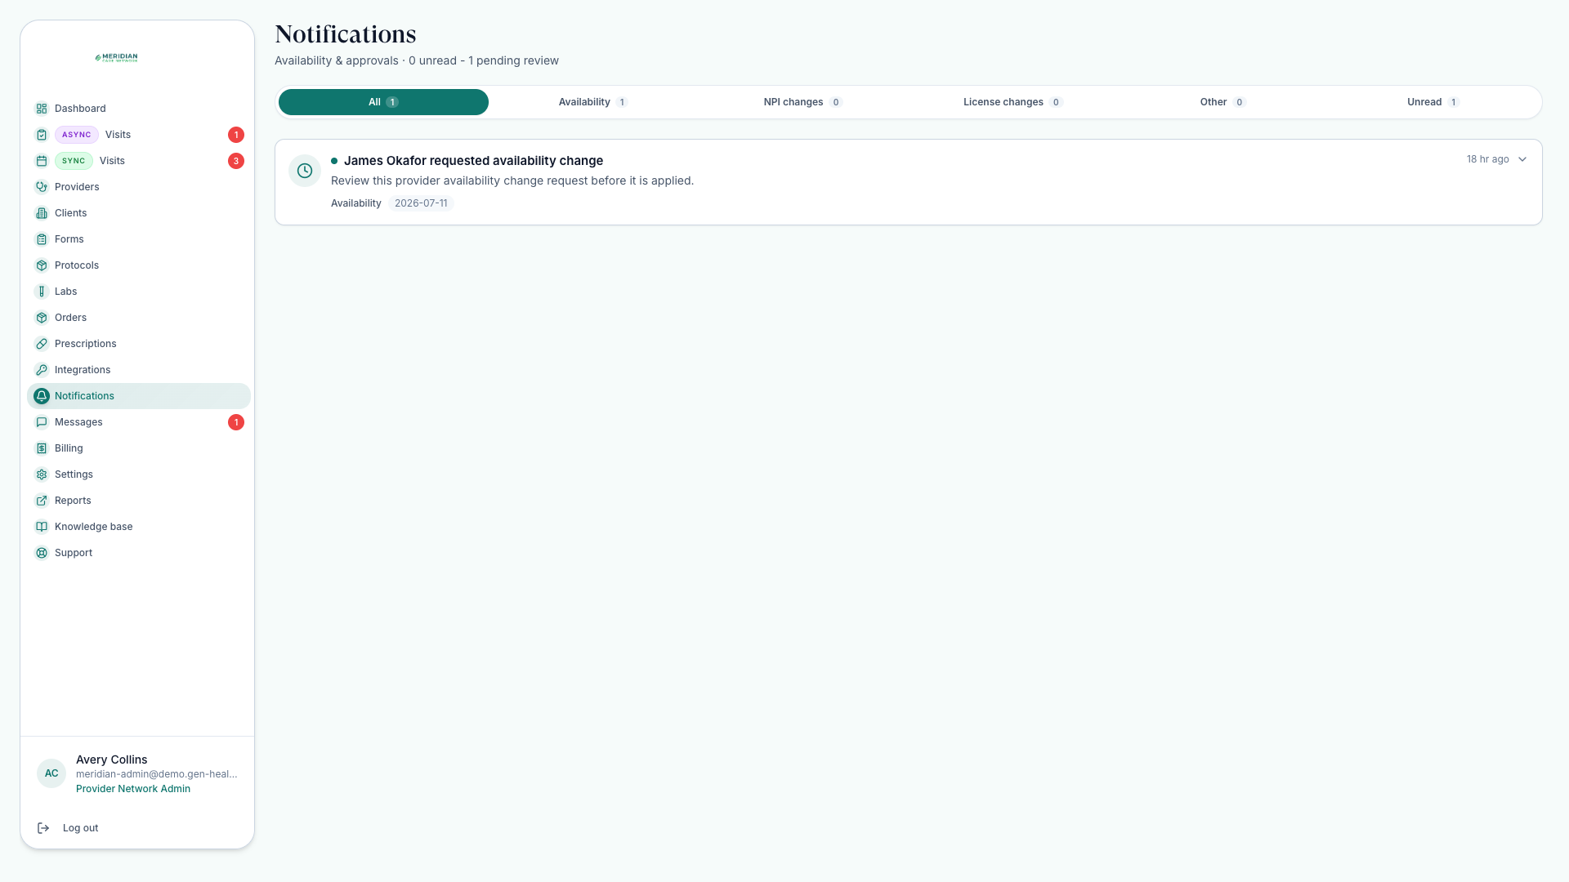Image resolution: width=1569 pixels, height=882 pixels.
Task: Click the Billing receipt icon
Action: coord(42,448)
